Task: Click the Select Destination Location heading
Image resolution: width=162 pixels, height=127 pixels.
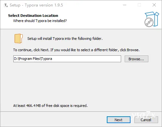Action: (x=33, y=16)
